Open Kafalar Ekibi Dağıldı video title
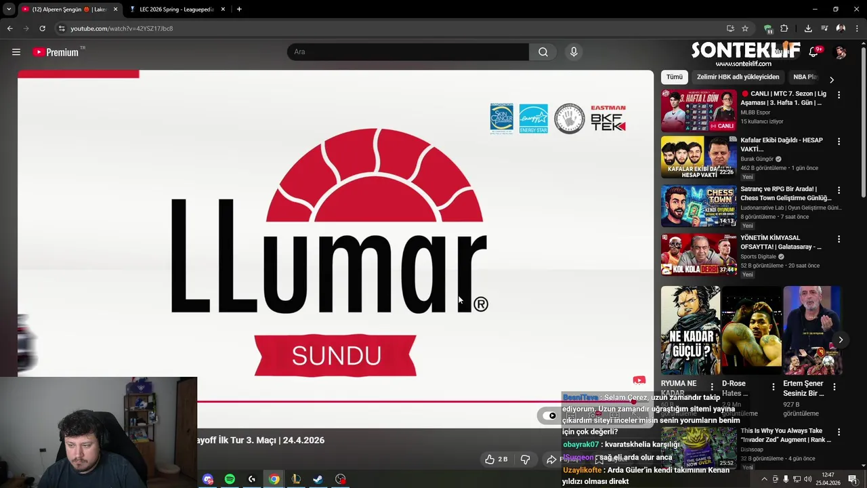Screen dimensions: 867x488 [x=782, y=144]
